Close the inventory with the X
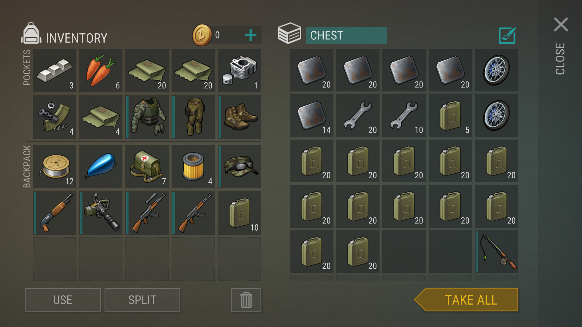This screenshot has height=327, width=582. click(561, 25)
